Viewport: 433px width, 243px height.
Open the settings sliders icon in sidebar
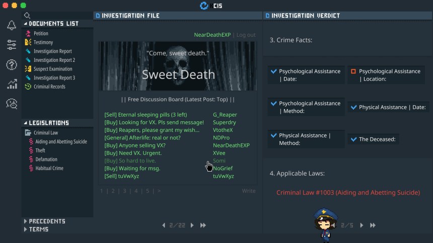coord(11,45)
